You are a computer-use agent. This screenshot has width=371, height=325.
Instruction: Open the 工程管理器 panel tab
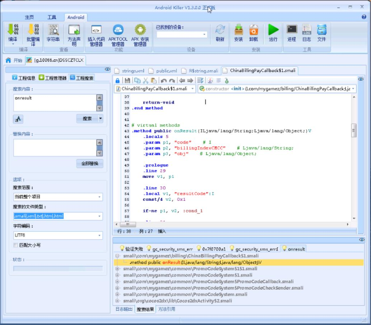[x=52, y=78]
